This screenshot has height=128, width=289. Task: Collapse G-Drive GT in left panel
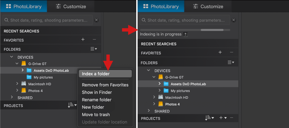point(17,63)
